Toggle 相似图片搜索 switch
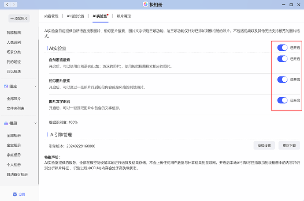304x201 pixels. pyautogui.click(x=282, y=80)
